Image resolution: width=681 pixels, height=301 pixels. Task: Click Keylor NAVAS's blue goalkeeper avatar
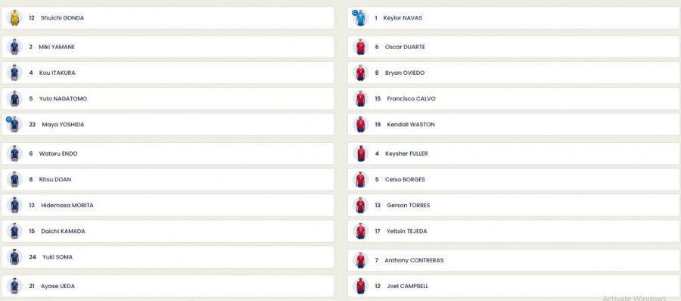coord(360,18)
